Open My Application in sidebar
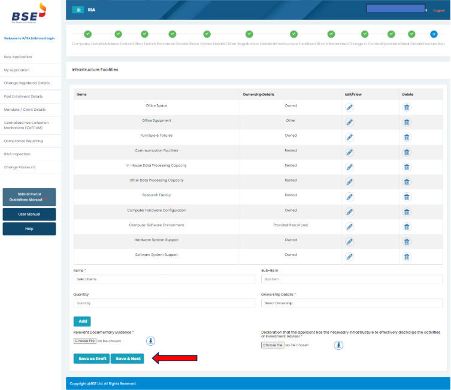The image size is (451, 390). [x=17, y=70]
